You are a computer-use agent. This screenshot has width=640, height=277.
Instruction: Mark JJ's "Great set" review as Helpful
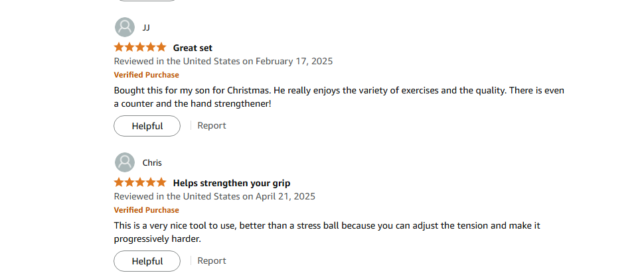tap(147, 126)
